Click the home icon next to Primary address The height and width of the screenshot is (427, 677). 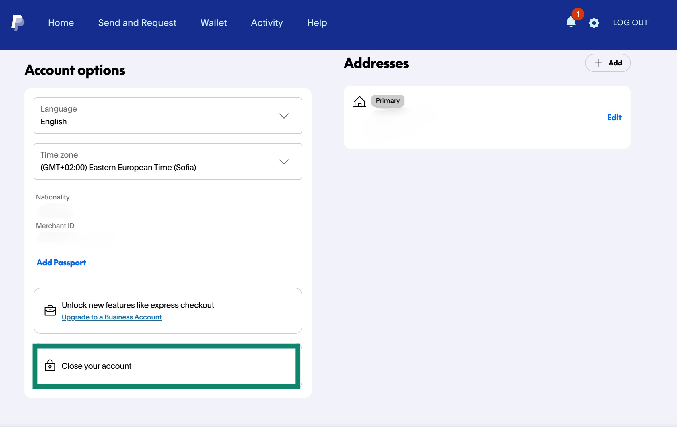coord(359,101)
